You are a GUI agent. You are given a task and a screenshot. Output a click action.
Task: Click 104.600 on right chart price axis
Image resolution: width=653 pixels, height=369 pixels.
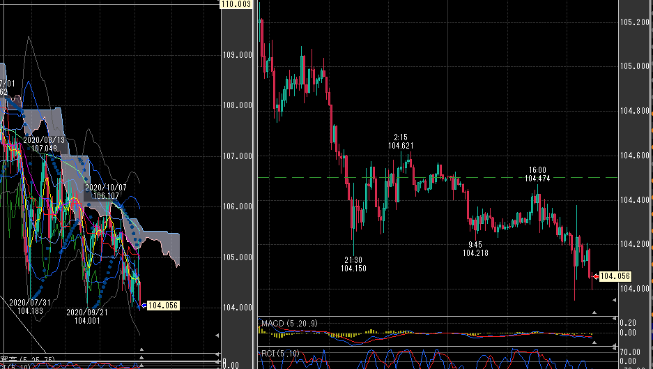click(635, 156)
